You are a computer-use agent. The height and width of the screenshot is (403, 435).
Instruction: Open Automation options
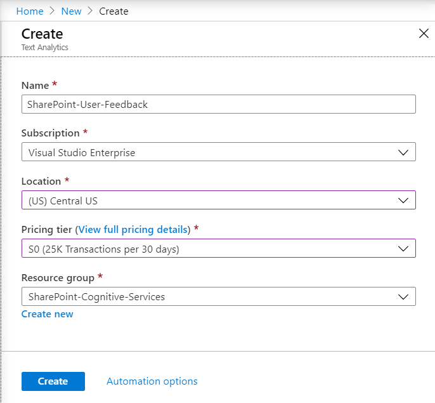click(152, 381)
